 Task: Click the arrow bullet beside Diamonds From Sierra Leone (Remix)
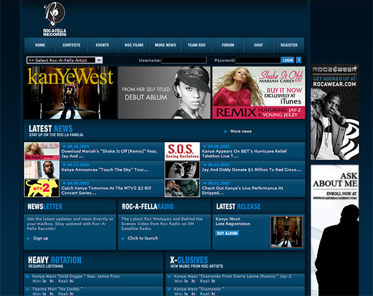(169, 277)
